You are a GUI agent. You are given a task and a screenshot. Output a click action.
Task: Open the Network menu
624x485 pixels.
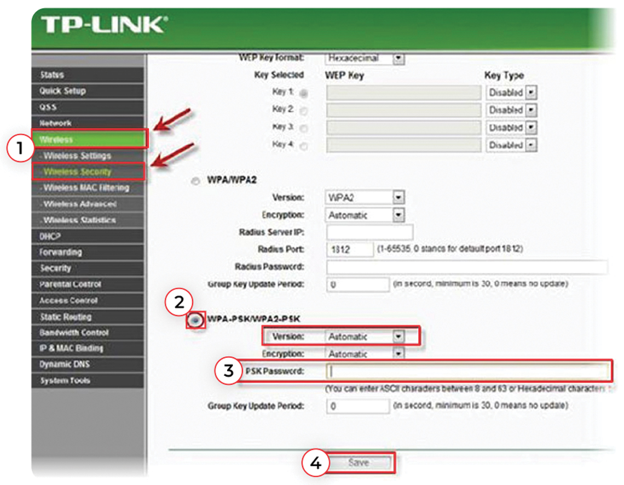coord(88,123)
